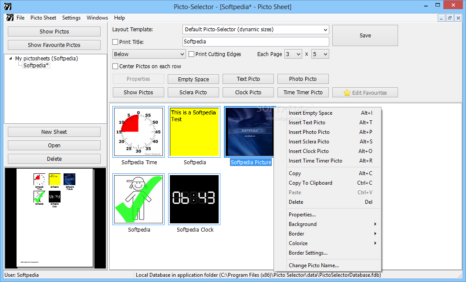Select the green checkmark Softpedia picto

[138, 199]
